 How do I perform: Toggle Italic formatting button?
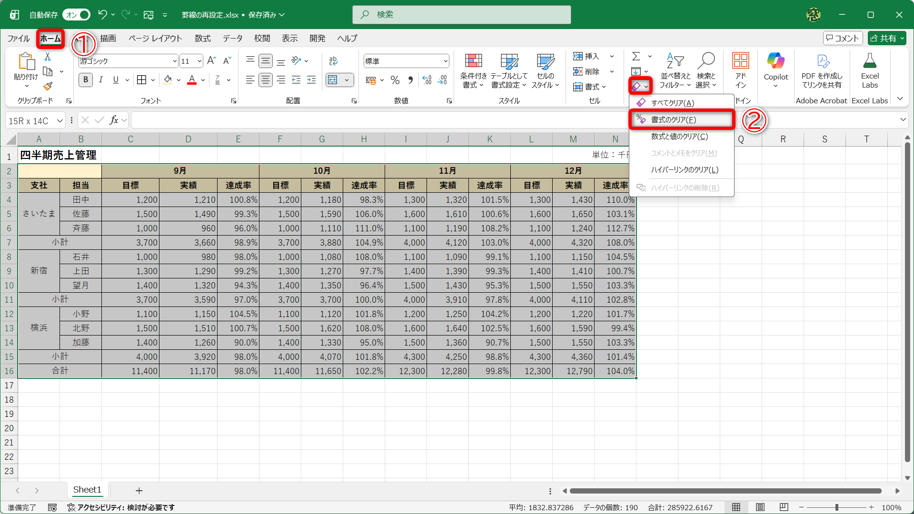(x=101, y=80)
